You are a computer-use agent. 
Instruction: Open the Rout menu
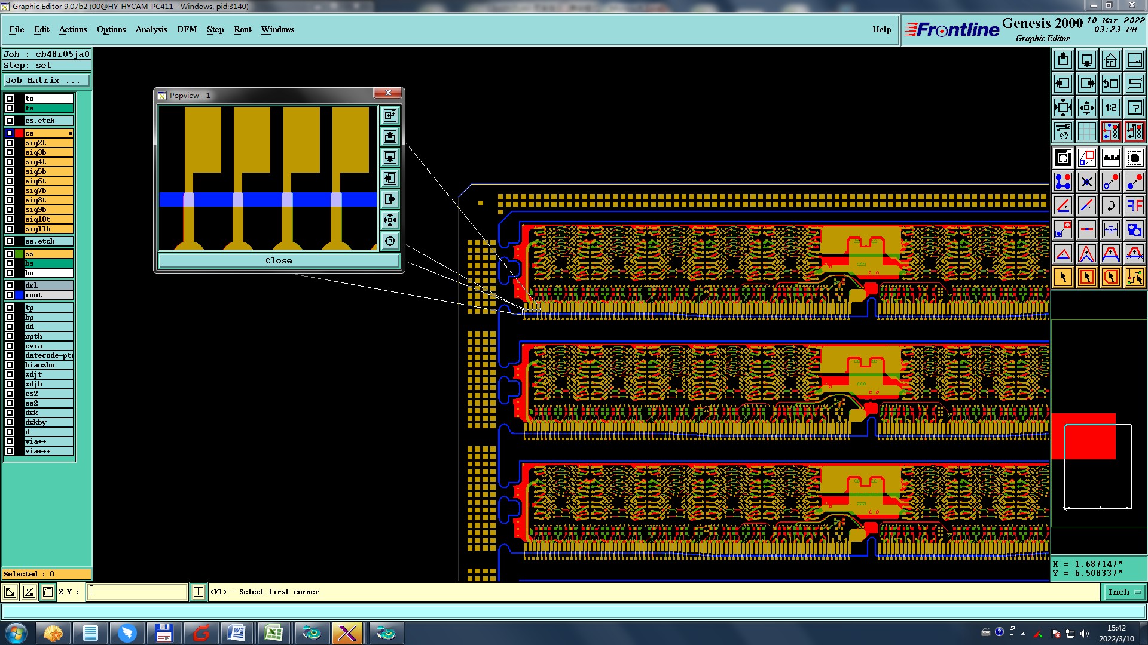242,29
